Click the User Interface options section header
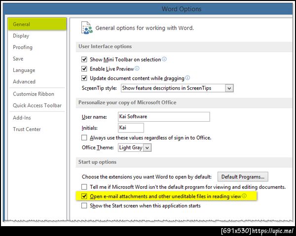Viewport: 296px width, 236px height. pyautogui.click(x=184, y=46)
